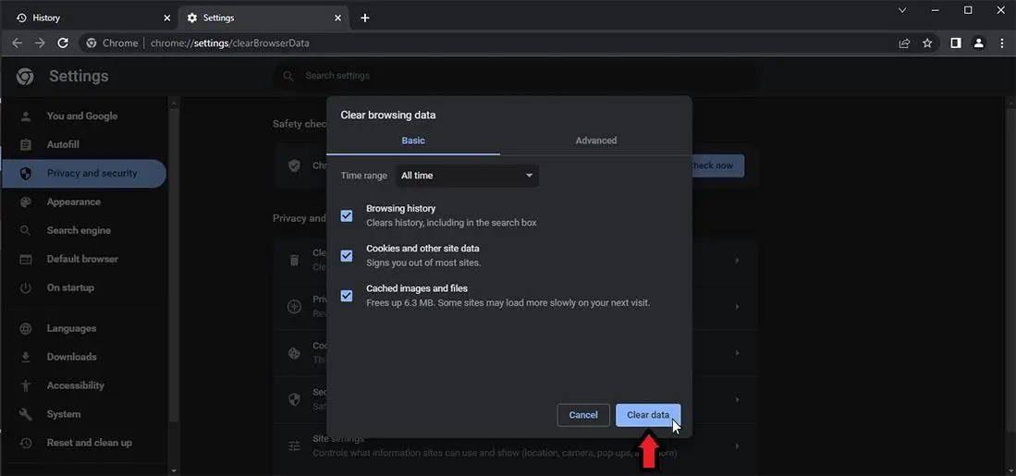Reload the current page

(x=63, y=43)
